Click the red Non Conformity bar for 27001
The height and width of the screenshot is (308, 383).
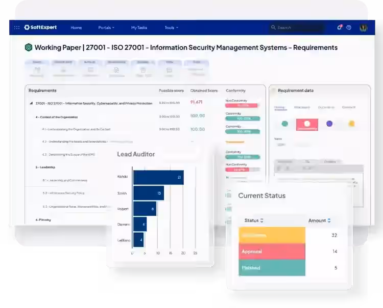tap(242, 105)
